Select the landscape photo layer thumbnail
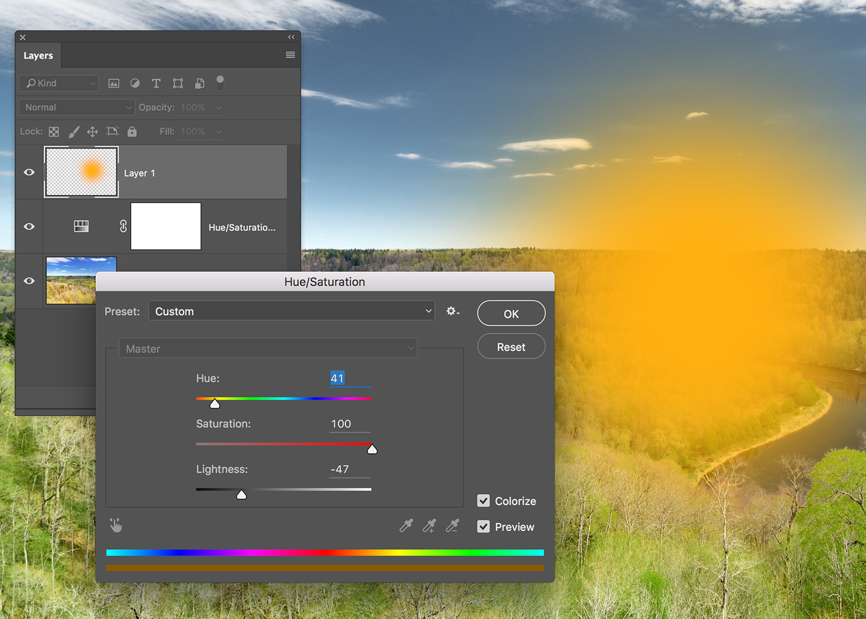Viewport: 866px width, 619px height. coord(81,281)
